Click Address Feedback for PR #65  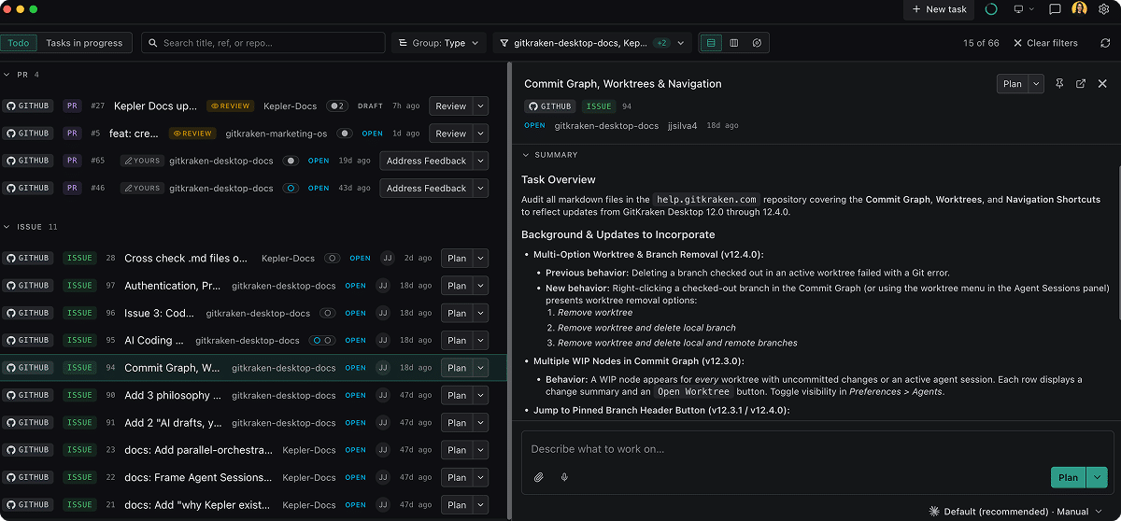coord(426,161)
